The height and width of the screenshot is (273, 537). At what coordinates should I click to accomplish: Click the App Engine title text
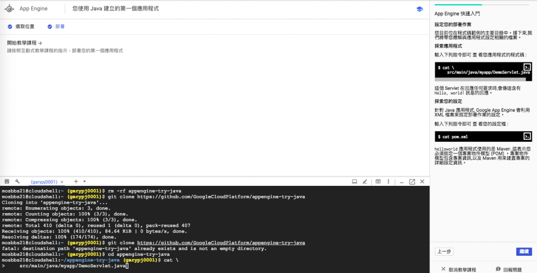click(33, 8)
